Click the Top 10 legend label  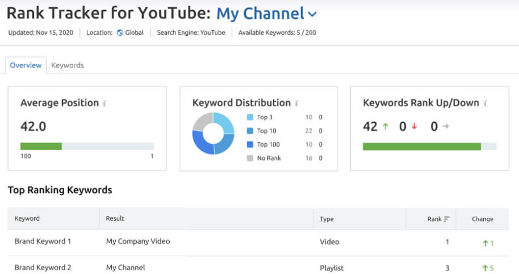pyautogui.click(x=266, y=131)
